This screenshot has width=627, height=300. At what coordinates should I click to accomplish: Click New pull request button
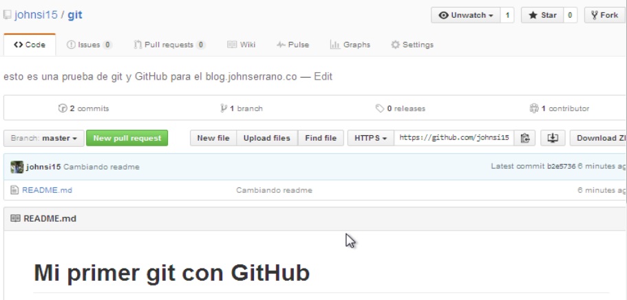pos(127,138)
